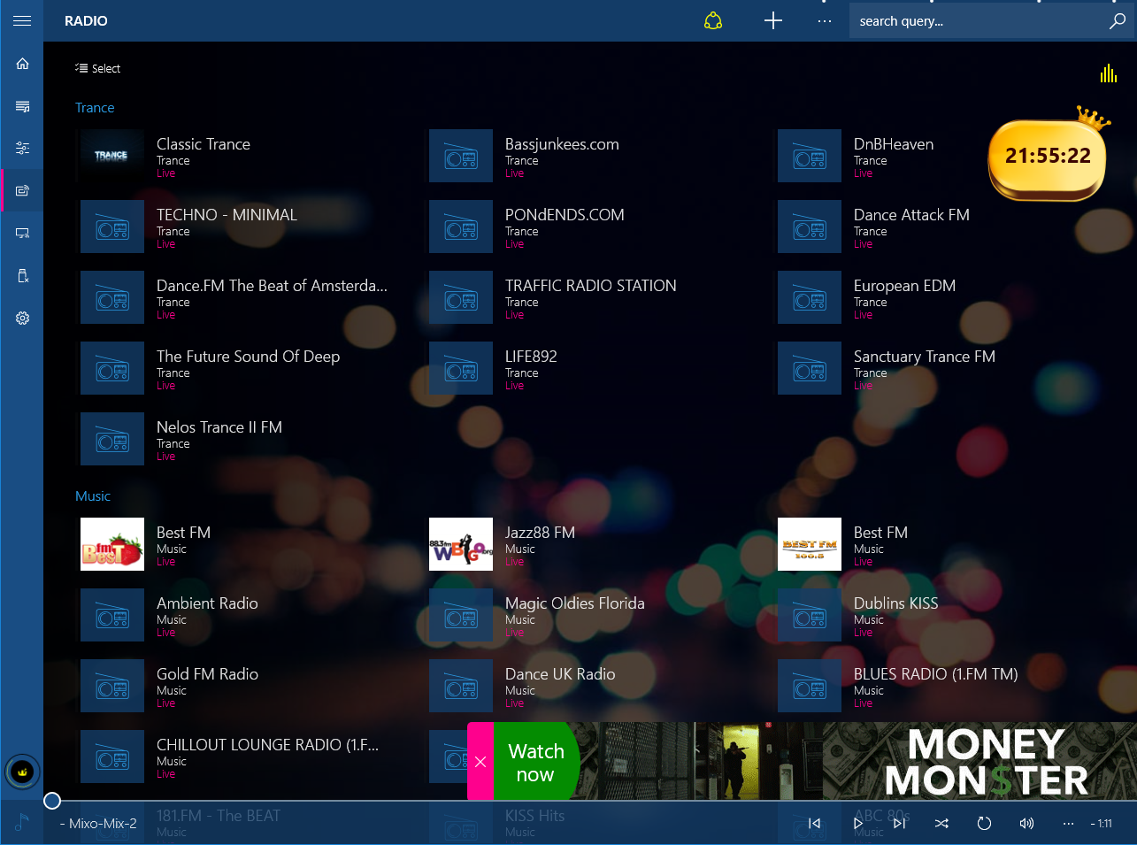Image resolution: width=1137 pixels, height=845 pixels.
Task: Open the Music category heading
Action: (93, 496)
